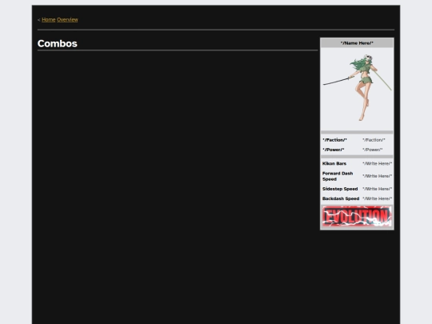Image resolution: width=432 pixels, height=324 pixels.
Task: Select the "*/Name Here/*" infobox title
Action: 357,43
